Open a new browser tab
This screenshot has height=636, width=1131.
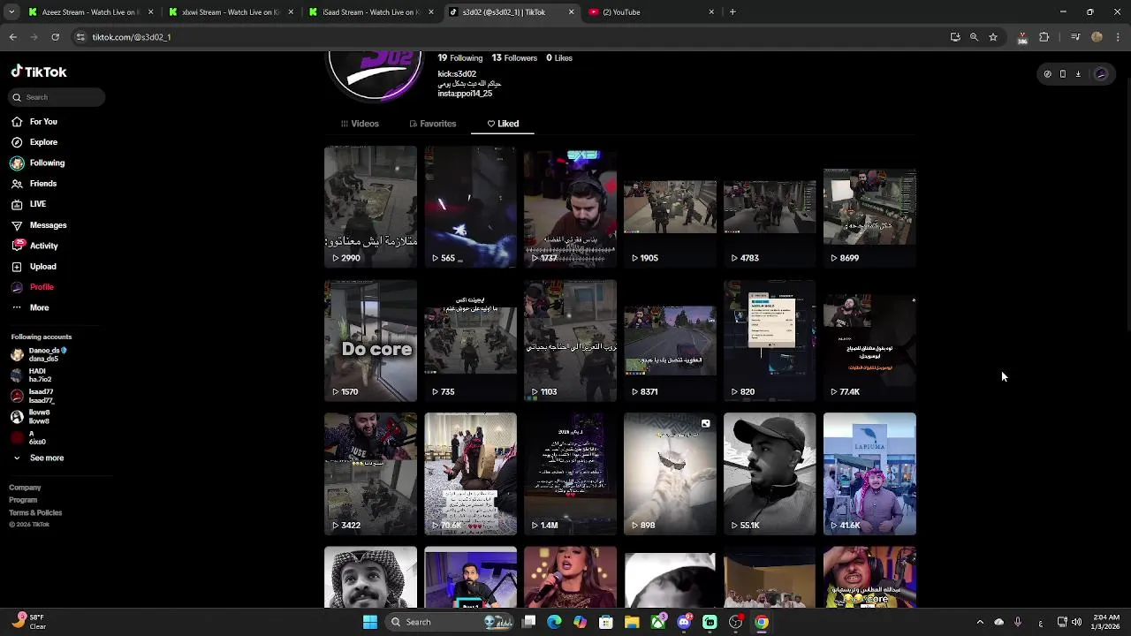pos(732,12)
